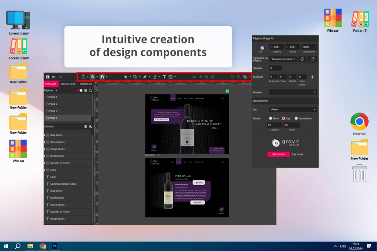Open the Pixels unit dropdown
This screenshot has width=377, height=251.
tap(293, 109)
